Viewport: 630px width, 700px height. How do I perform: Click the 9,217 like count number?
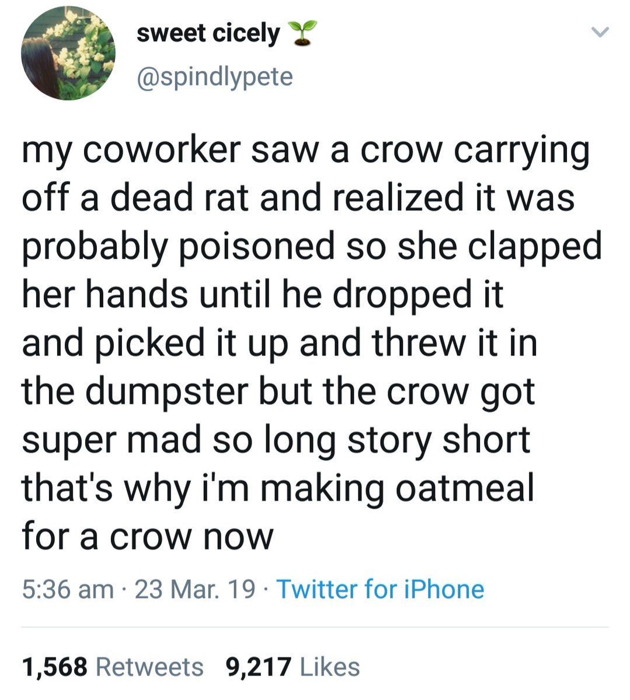pos(259,667)
